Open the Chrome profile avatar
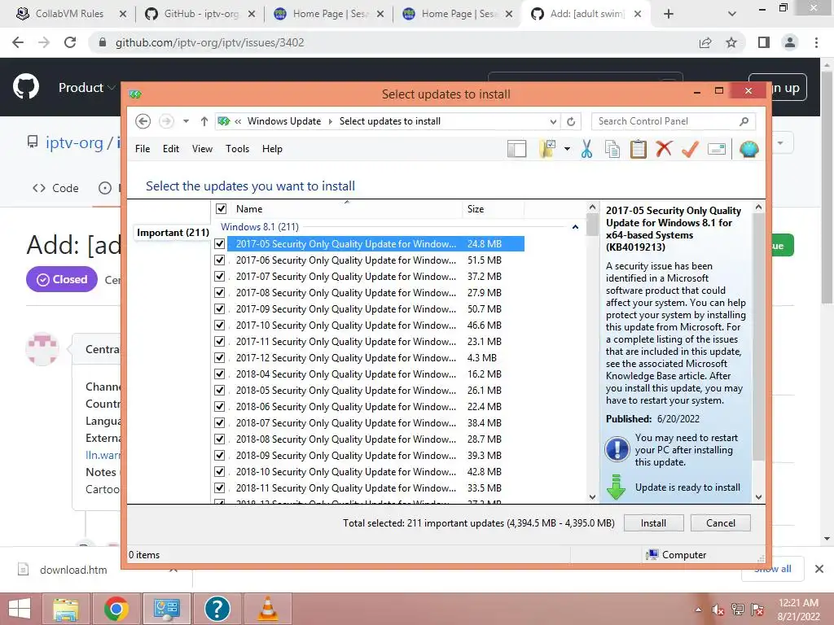This screenshot has width=834, height=625. coord(790,42)
